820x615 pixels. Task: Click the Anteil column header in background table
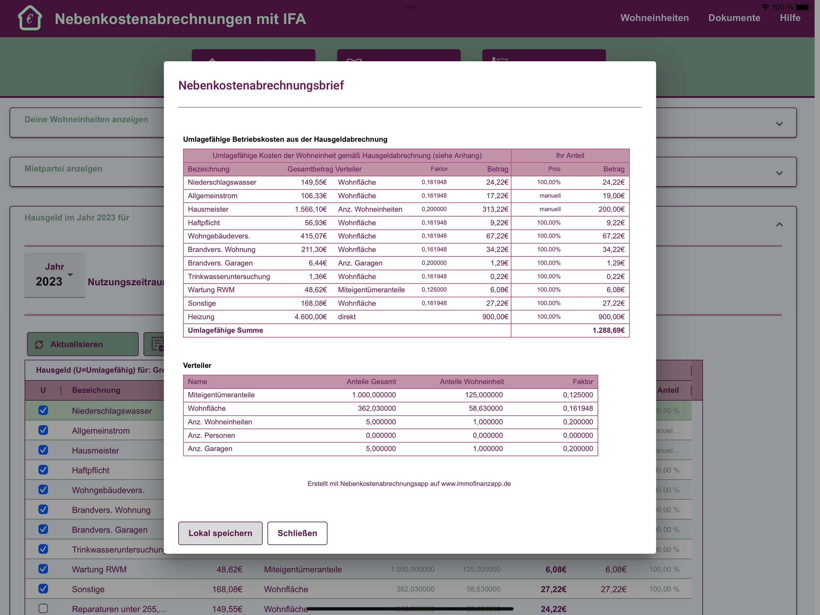click(x=668, y=390)
